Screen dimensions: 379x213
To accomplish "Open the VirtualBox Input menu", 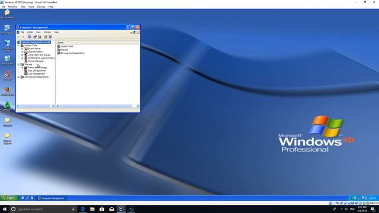I will pos(31,7).
